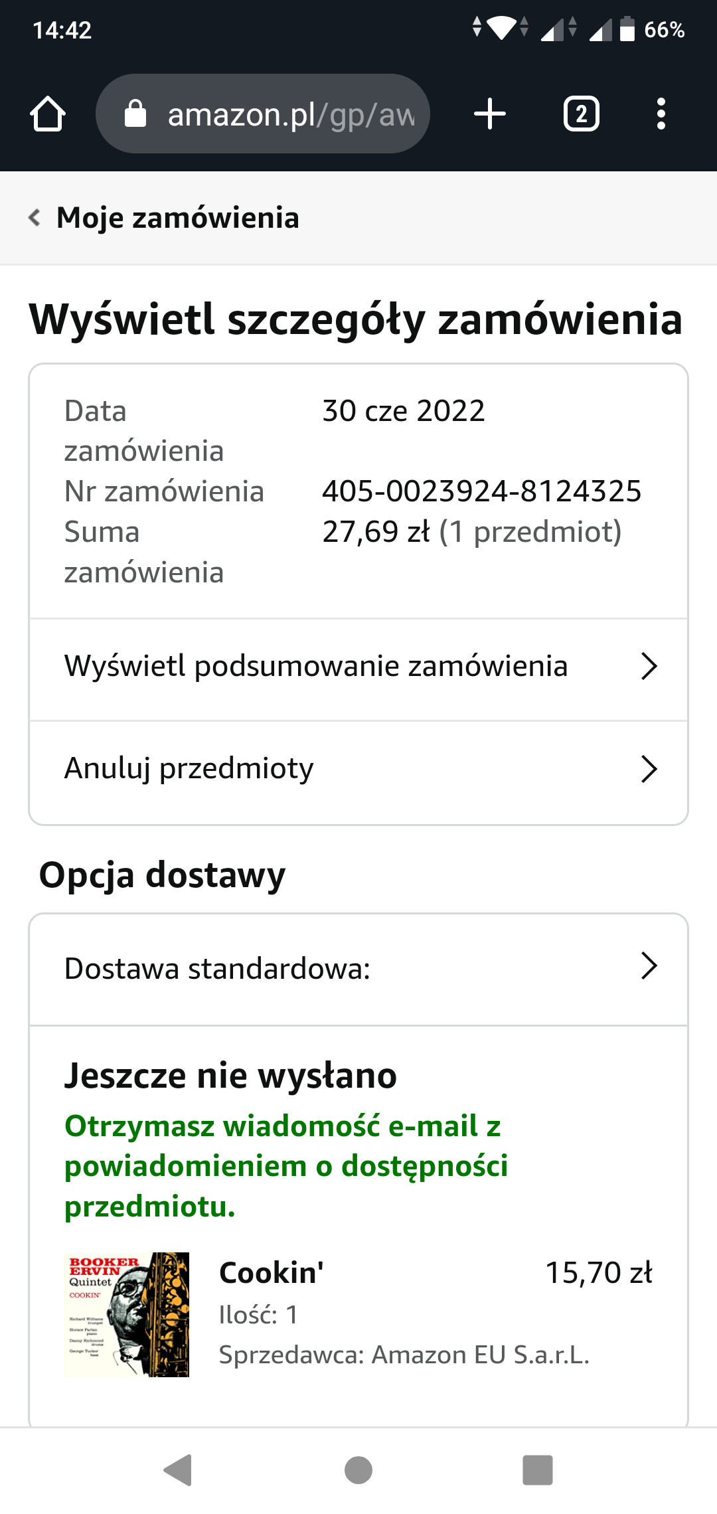Viewport: 717px width, 1514px height.
Task: Tap the order number 405-0023924-8124325
Action: click(481, 491)
